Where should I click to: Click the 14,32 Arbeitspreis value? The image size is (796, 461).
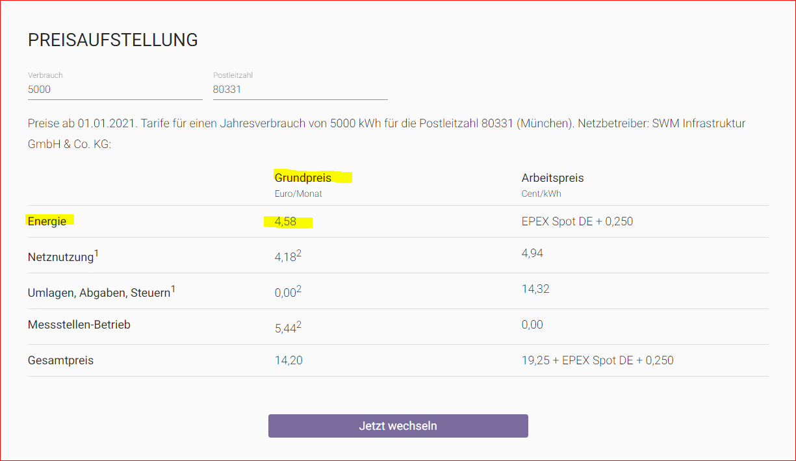point(535,289)
